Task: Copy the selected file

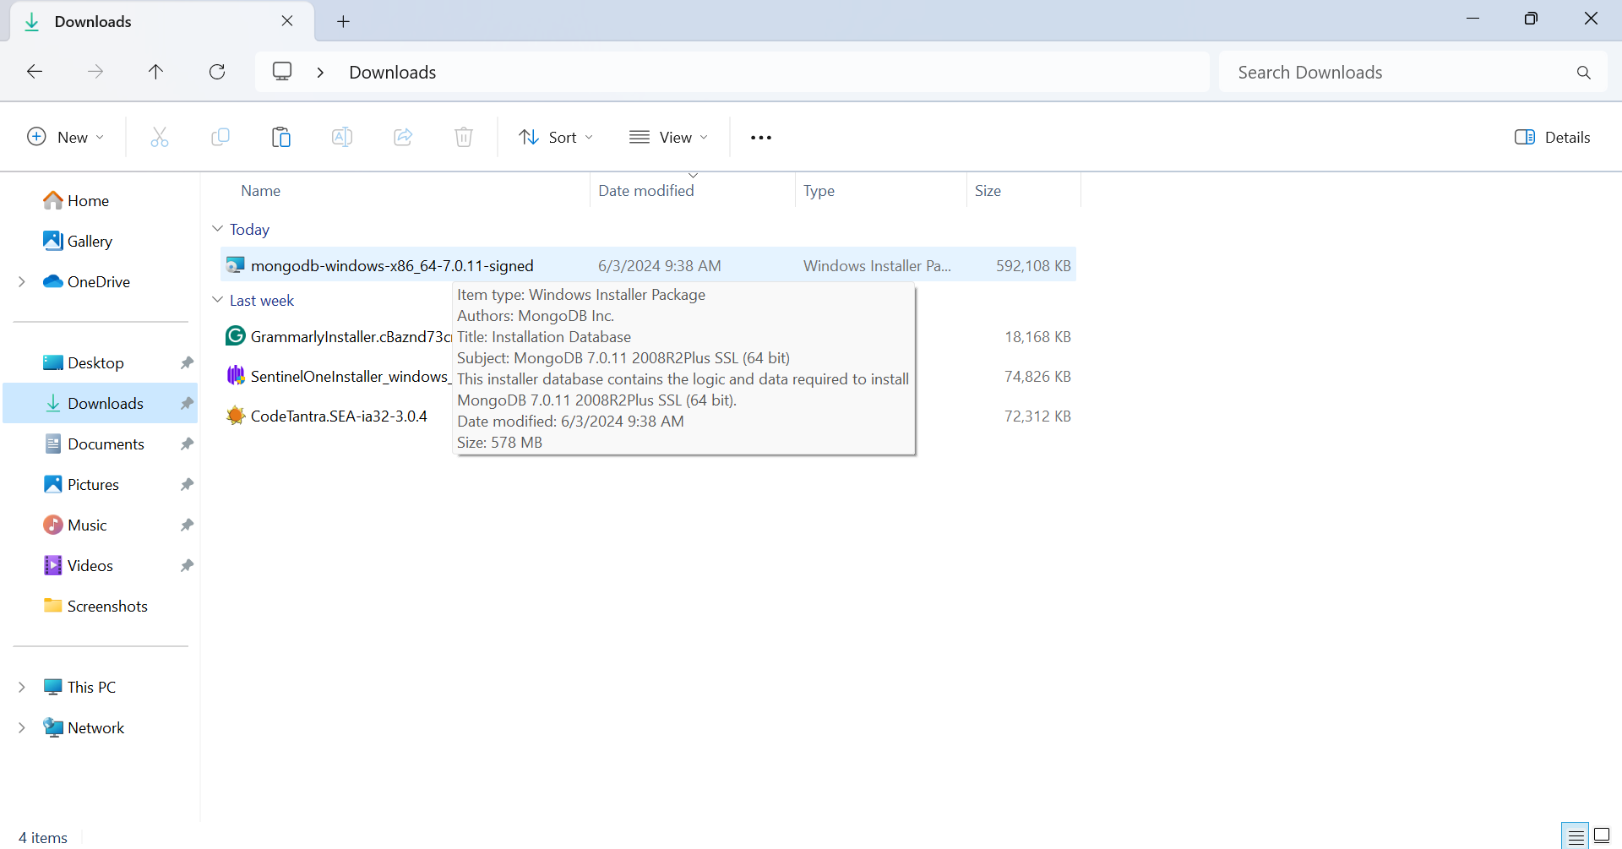Action: (220, 136)
